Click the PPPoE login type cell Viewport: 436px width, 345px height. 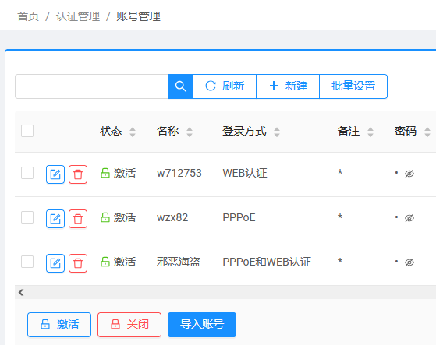pos(239,217)
